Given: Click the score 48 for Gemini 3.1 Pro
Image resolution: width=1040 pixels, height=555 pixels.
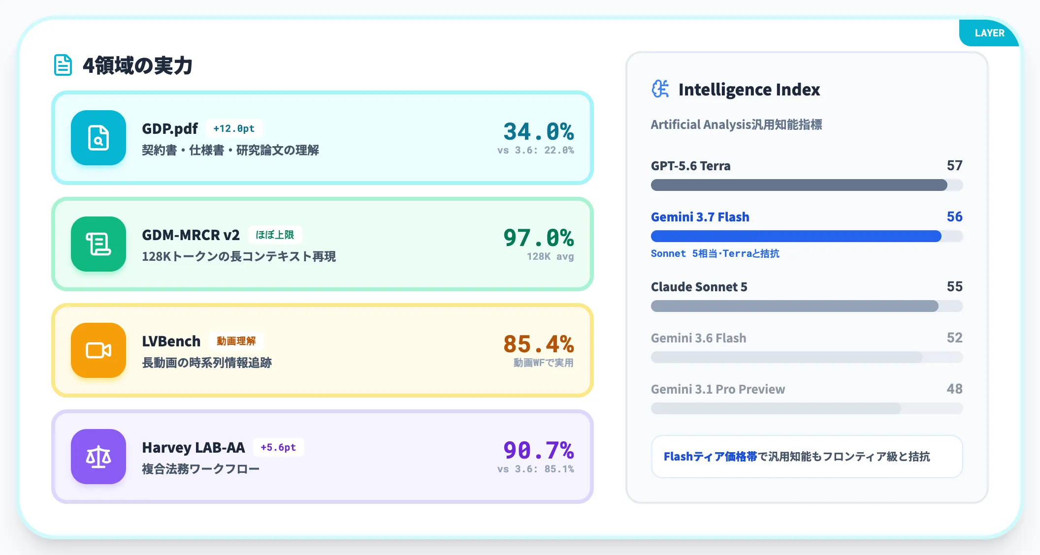Looking at the screenshot, I should click(x=954, y=389).
